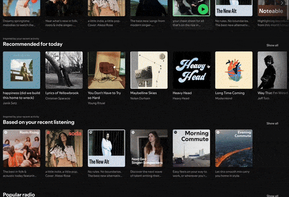The image size is (289, 197).
Task: Open Show all for Based on your recent listening
Action: (272, 124)
